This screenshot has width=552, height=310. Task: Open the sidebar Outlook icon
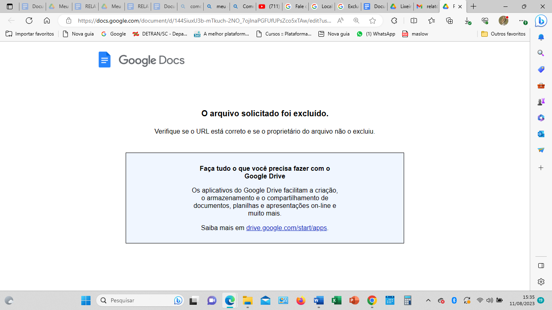click(x=541, y=134)
